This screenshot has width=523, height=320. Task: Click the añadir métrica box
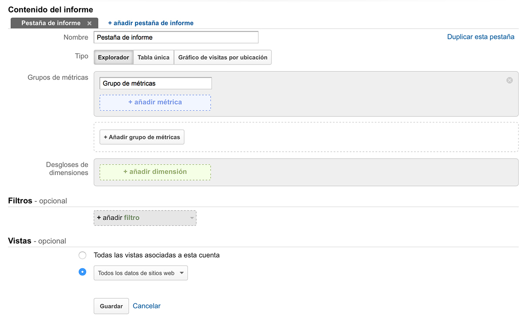[x=155, y=102]
